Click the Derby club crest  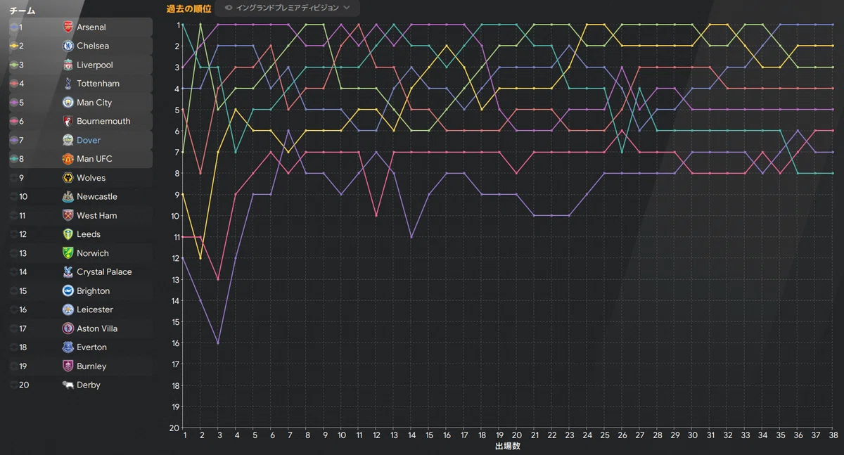click(x=68, y=385)
